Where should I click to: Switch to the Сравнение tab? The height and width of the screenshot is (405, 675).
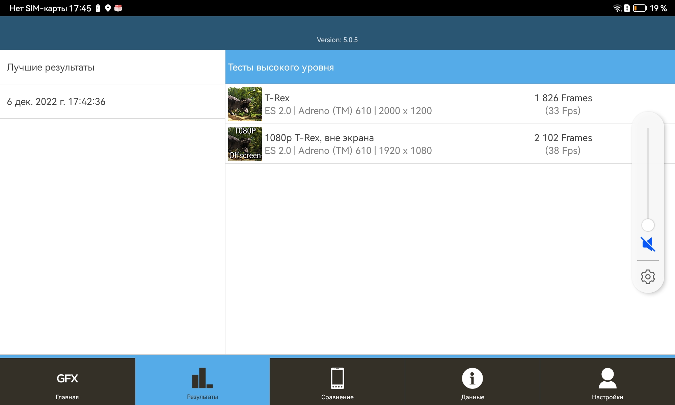pos(337,382)
